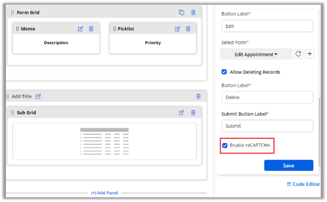Delete the Add Title panel
Image resolution: width=327 pixels, height=202 pixels.
[x=198, y=97]
